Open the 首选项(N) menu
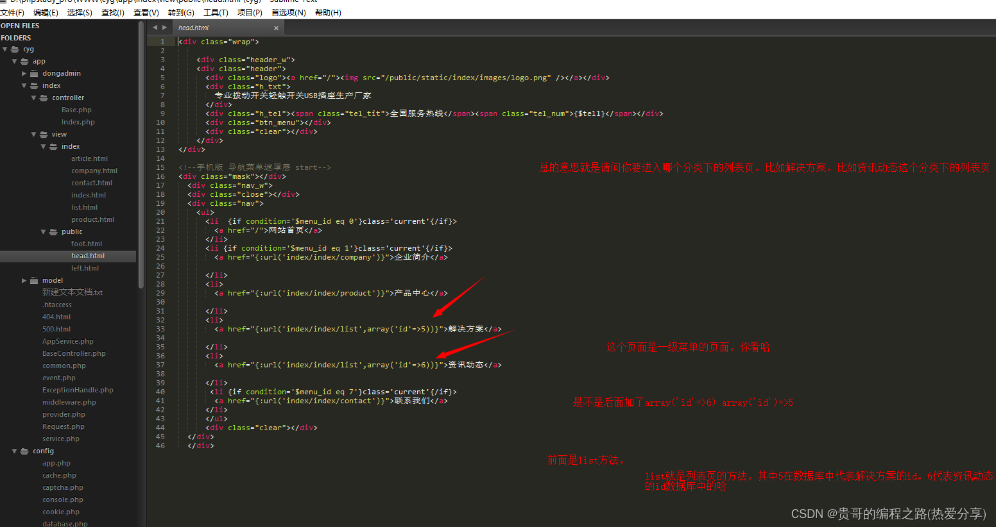Viewport: 996px width, 527px height. [x=289, y=13]
